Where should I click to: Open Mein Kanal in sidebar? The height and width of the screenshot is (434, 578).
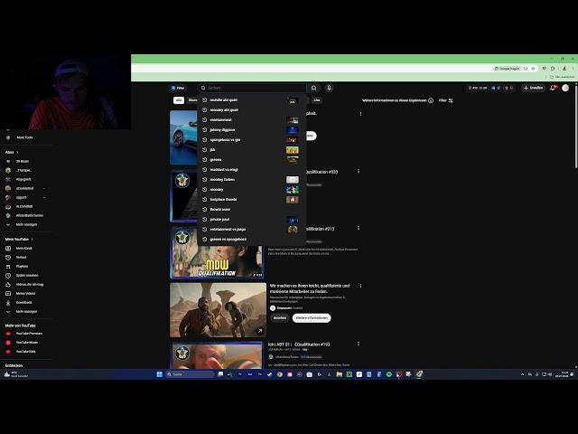pos(24,249)
